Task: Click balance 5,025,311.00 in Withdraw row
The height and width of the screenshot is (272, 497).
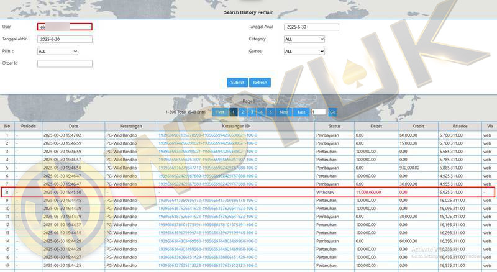Action: pos(451,192)
